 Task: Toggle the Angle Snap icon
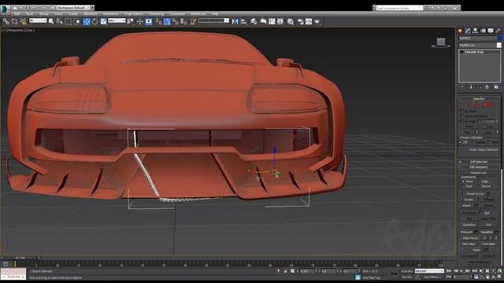coord(167,21)
